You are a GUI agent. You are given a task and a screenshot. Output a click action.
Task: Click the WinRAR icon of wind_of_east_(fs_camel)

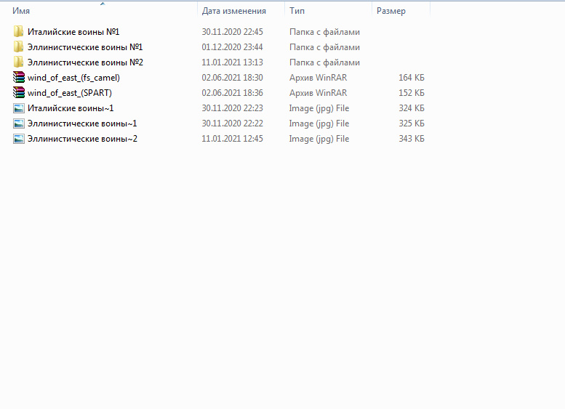pos(19,78)
